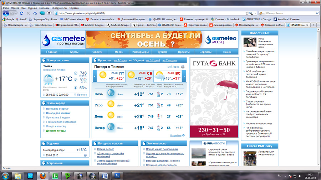Open Windows Explorer from the taskbar
Viewport: 321px width, 180px height.
pos(18,176)
